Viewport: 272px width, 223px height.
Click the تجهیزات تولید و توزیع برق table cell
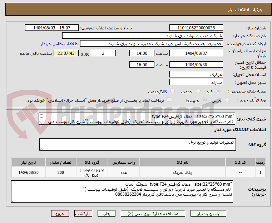point(92,172)
